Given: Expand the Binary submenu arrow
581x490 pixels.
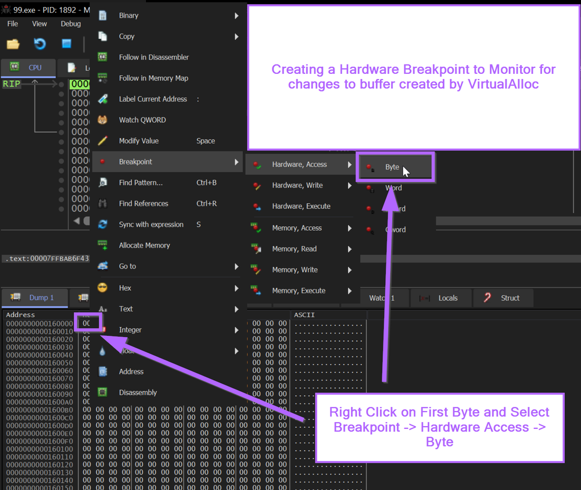Looking at the screenshot, I should [x=236, y=16].
